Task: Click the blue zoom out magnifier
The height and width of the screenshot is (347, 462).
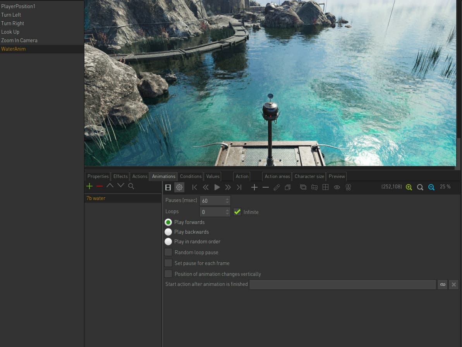Action: tap(431, 187)
